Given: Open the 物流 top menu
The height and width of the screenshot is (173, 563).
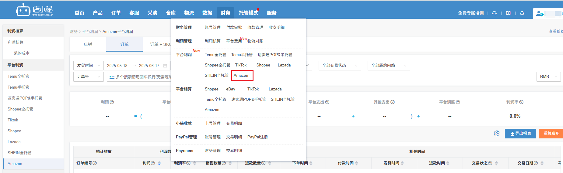Looking at the screenshot, I should click(x=189, y=13).
